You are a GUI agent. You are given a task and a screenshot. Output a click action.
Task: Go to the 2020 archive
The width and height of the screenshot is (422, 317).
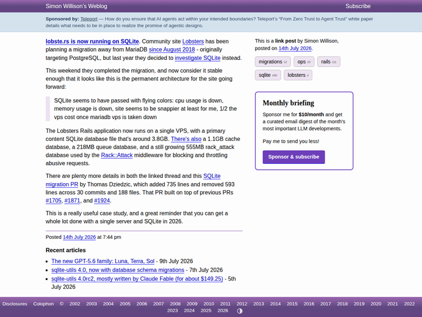(x=376, y=304)
